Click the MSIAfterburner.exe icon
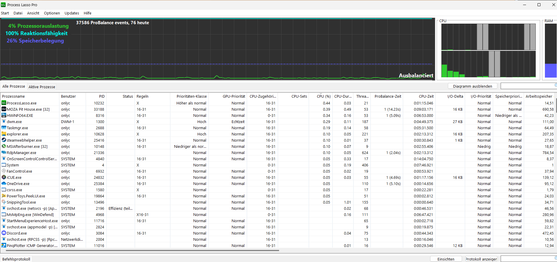The height and width of the screenshot is (262, 557). click(x=4, y=146)
